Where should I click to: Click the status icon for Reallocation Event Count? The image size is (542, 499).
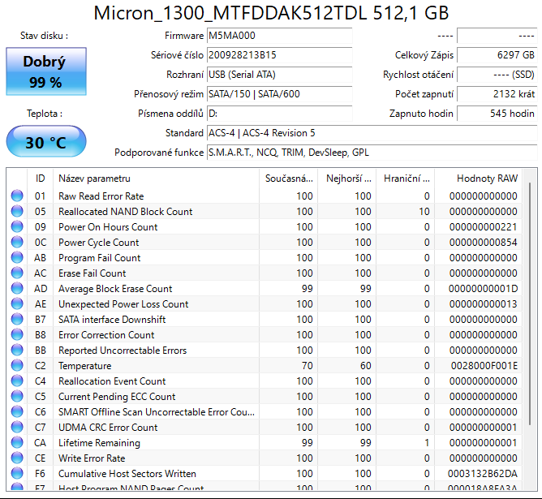[17, 381]
